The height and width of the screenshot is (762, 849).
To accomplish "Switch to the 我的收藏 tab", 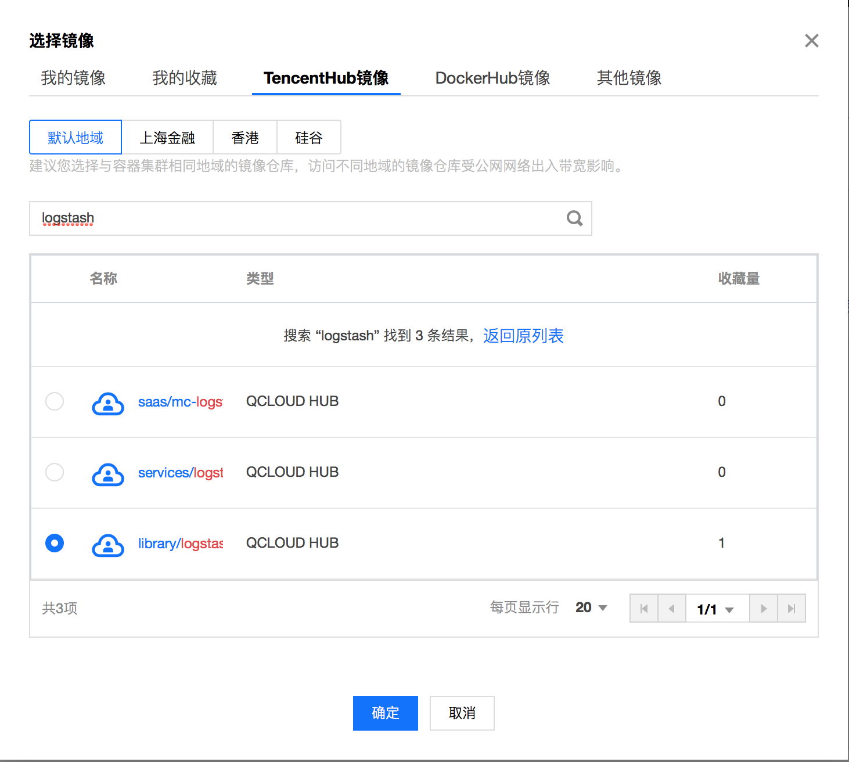I will pyautogui.click(x=185, y=78).
